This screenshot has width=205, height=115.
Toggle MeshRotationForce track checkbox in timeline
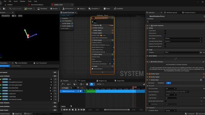84,91
